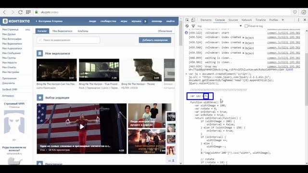Open the console filter funnel icon
The height and width of the screenshot is (173, 308).
click(x=193, y=26)
